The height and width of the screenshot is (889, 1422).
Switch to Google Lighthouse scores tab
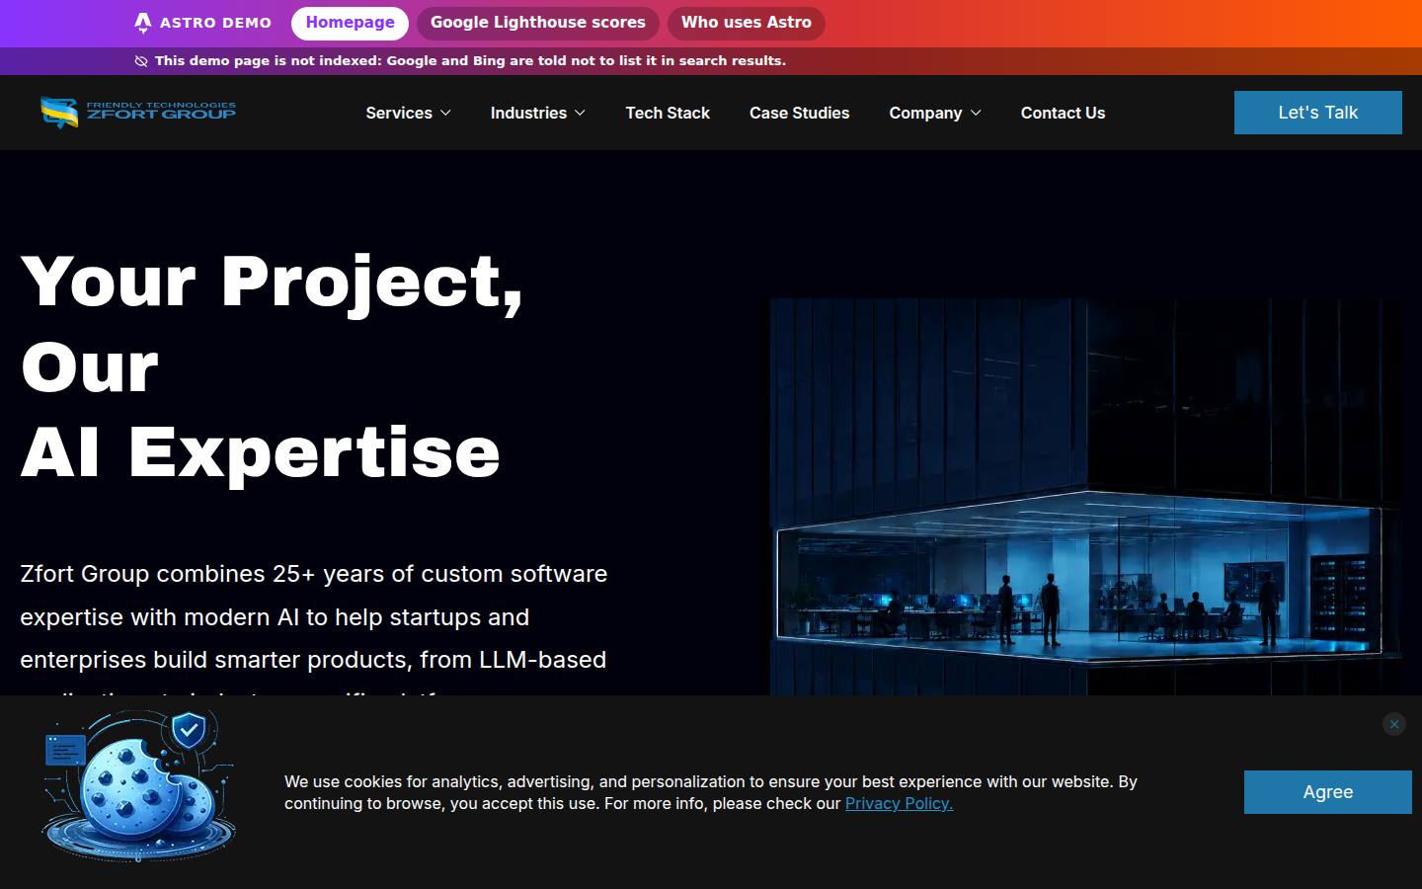[x=538, y=23]
